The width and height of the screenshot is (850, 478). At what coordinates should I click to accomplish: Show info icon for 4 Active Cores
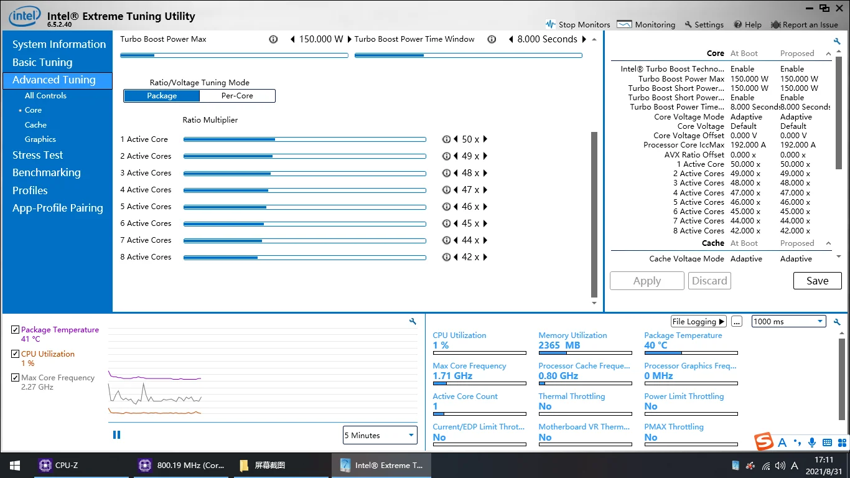[446, 190]
